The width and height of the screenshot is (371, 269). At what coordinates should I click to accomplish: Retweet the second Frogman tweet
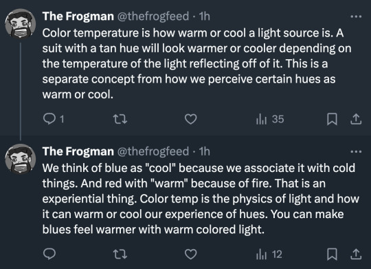click(120, 255)
